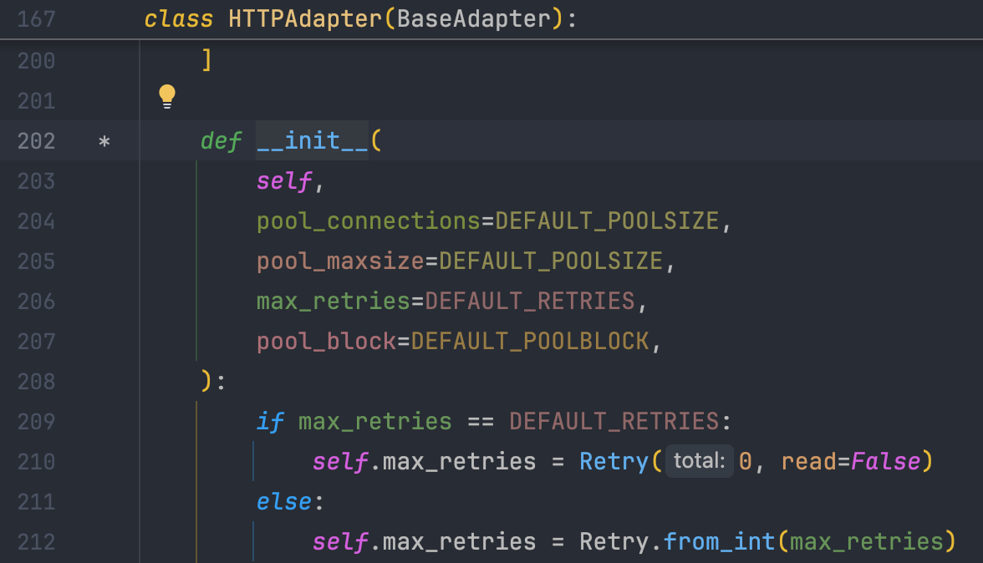Click the asterisk gutter marker on line 202
The width and height of the screenshot is (983, 563).
(104, 141)
